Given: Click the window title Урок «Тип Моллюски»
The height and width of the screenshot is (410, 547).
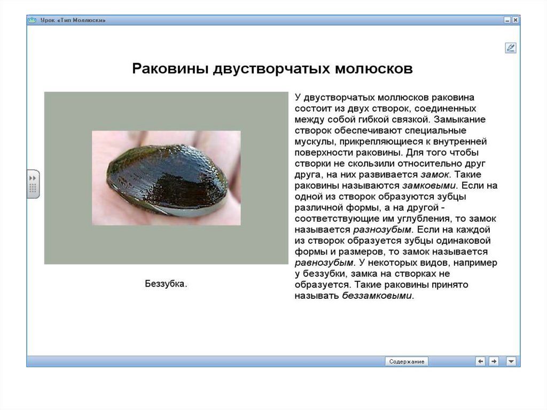Looking at the screenshot, I should click(73, 20).
